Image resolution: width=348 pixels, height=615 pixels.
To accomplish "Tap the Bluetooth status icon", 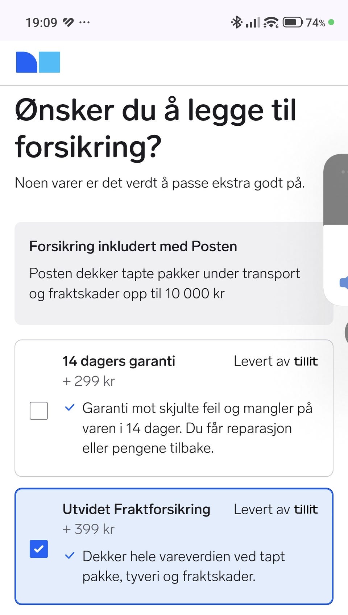I will [x=236, y=22].
